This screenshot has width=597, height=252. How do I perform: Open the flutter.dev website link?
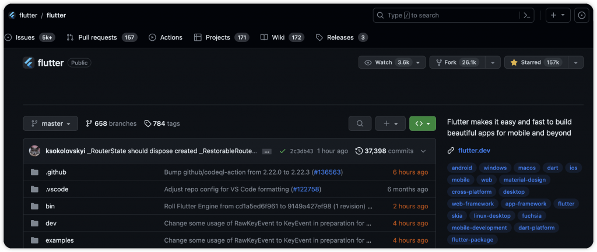(474, 151)
